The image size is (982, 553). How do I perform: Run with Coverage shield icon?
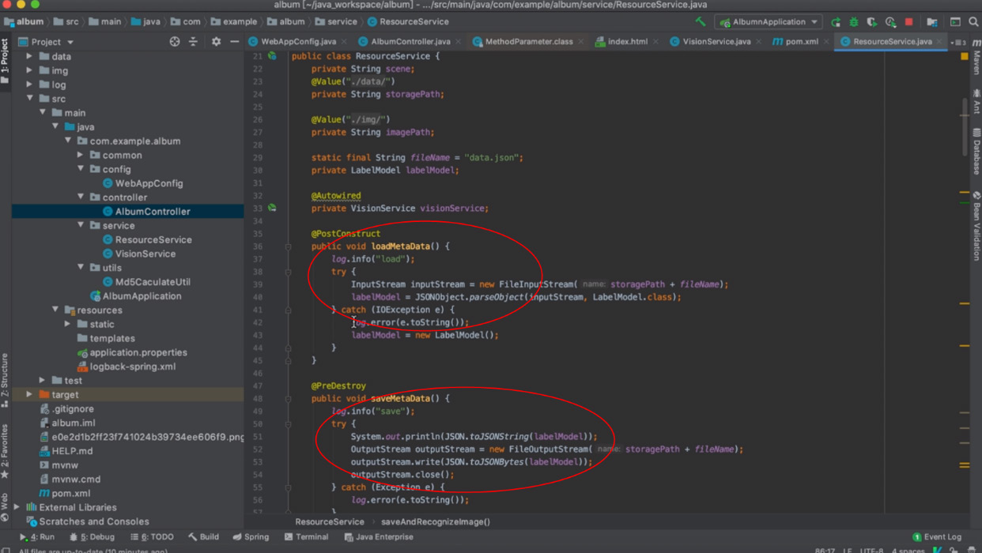coord(872,22)
